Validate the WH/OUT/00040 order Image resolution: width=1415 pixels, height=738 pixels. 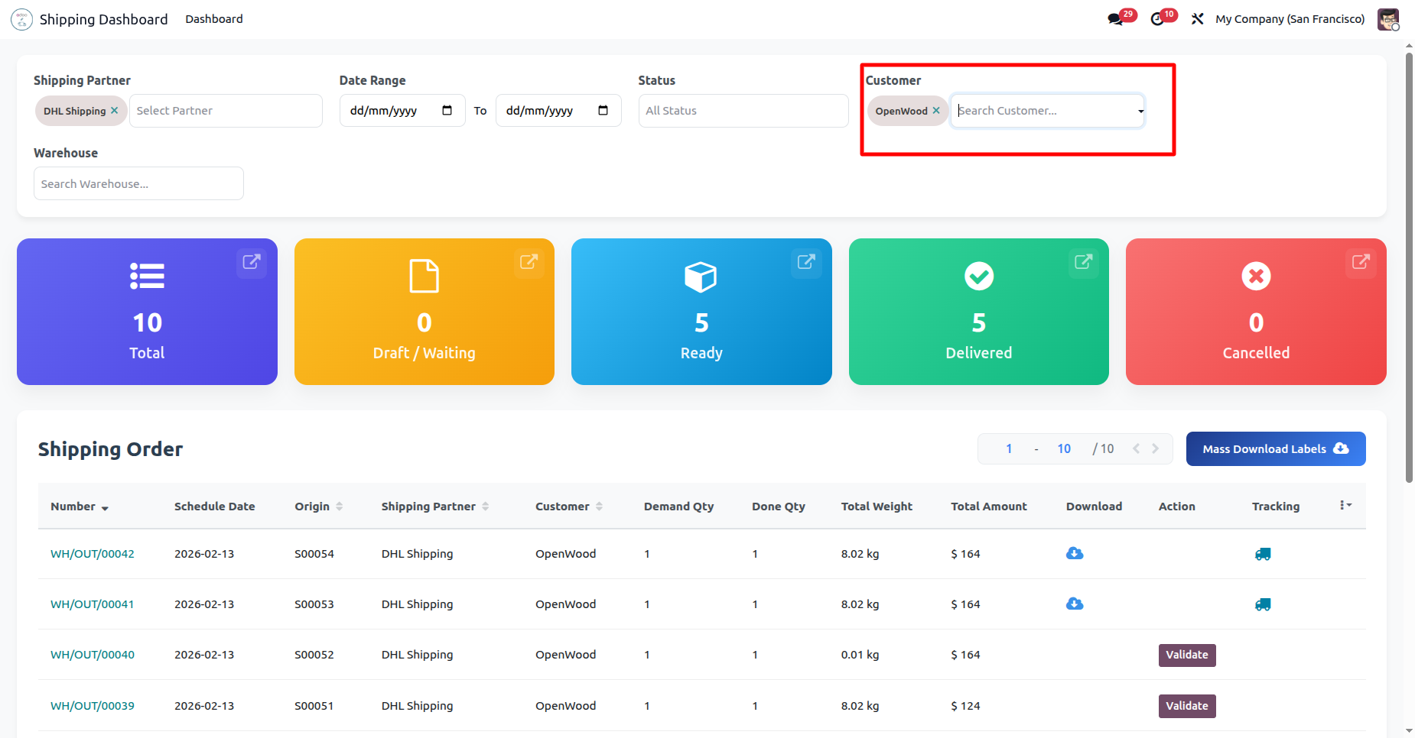point(1186,655)
